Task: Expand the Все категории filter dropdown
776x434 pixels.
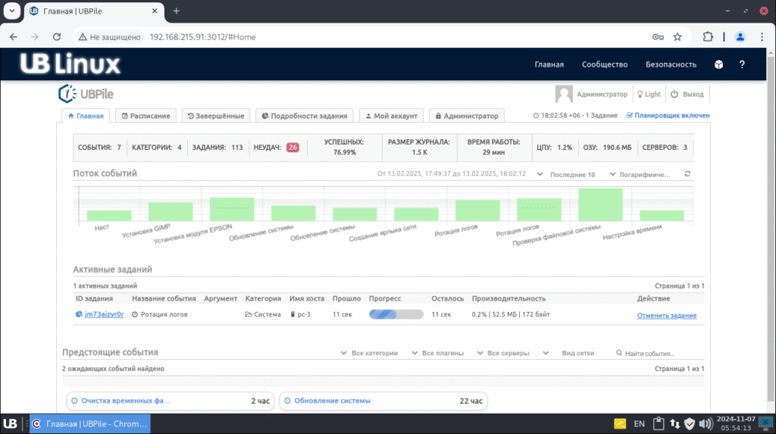Action: [370, 353]
